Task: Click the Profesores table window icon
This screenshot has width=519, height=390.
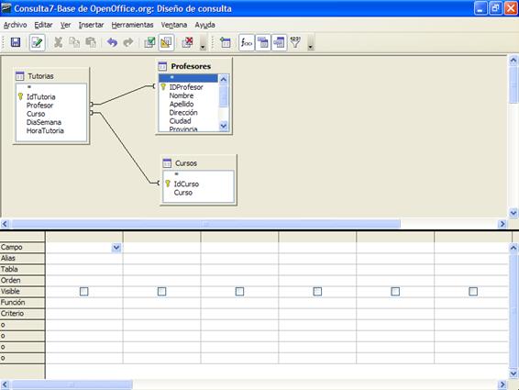Action: pyautogui.click(x=162, y=66)
